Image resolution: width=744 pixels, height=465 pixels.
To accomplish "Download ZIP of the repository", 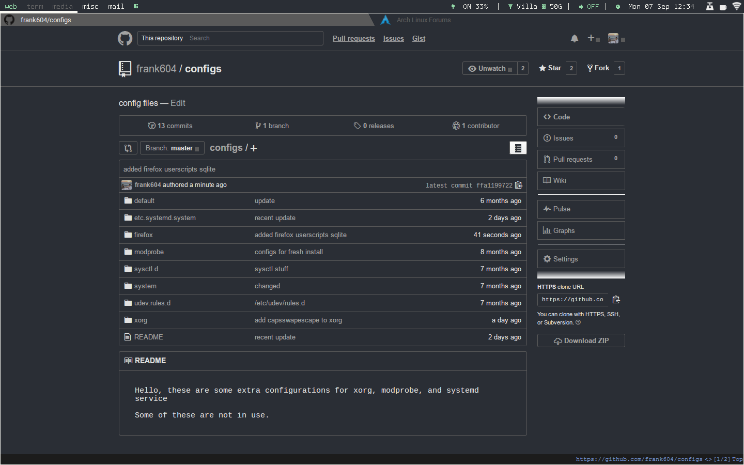I will tap(581, 340).
